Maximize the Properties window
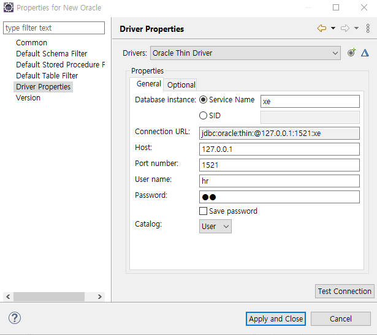Image resolution: width=377 pixels, height=335 pixels. [336, 7]
